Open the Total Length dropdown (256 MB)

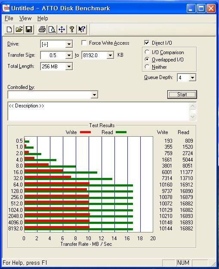(x=69, y=67)
